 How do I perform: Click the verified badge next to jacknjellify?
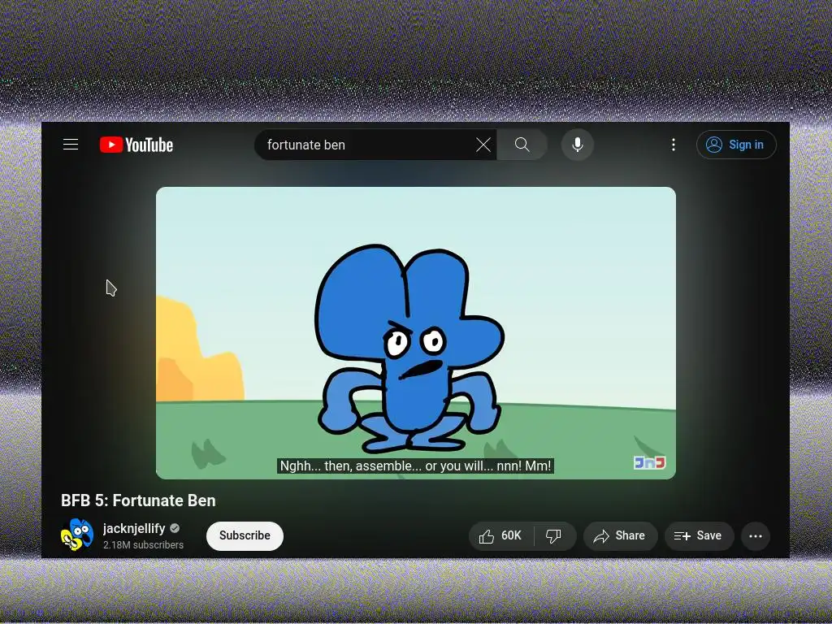click(175, 528)
